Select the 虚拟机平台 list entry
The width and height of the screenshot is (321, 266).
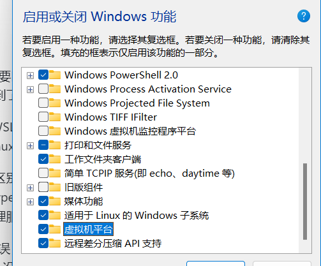[88, 229]
